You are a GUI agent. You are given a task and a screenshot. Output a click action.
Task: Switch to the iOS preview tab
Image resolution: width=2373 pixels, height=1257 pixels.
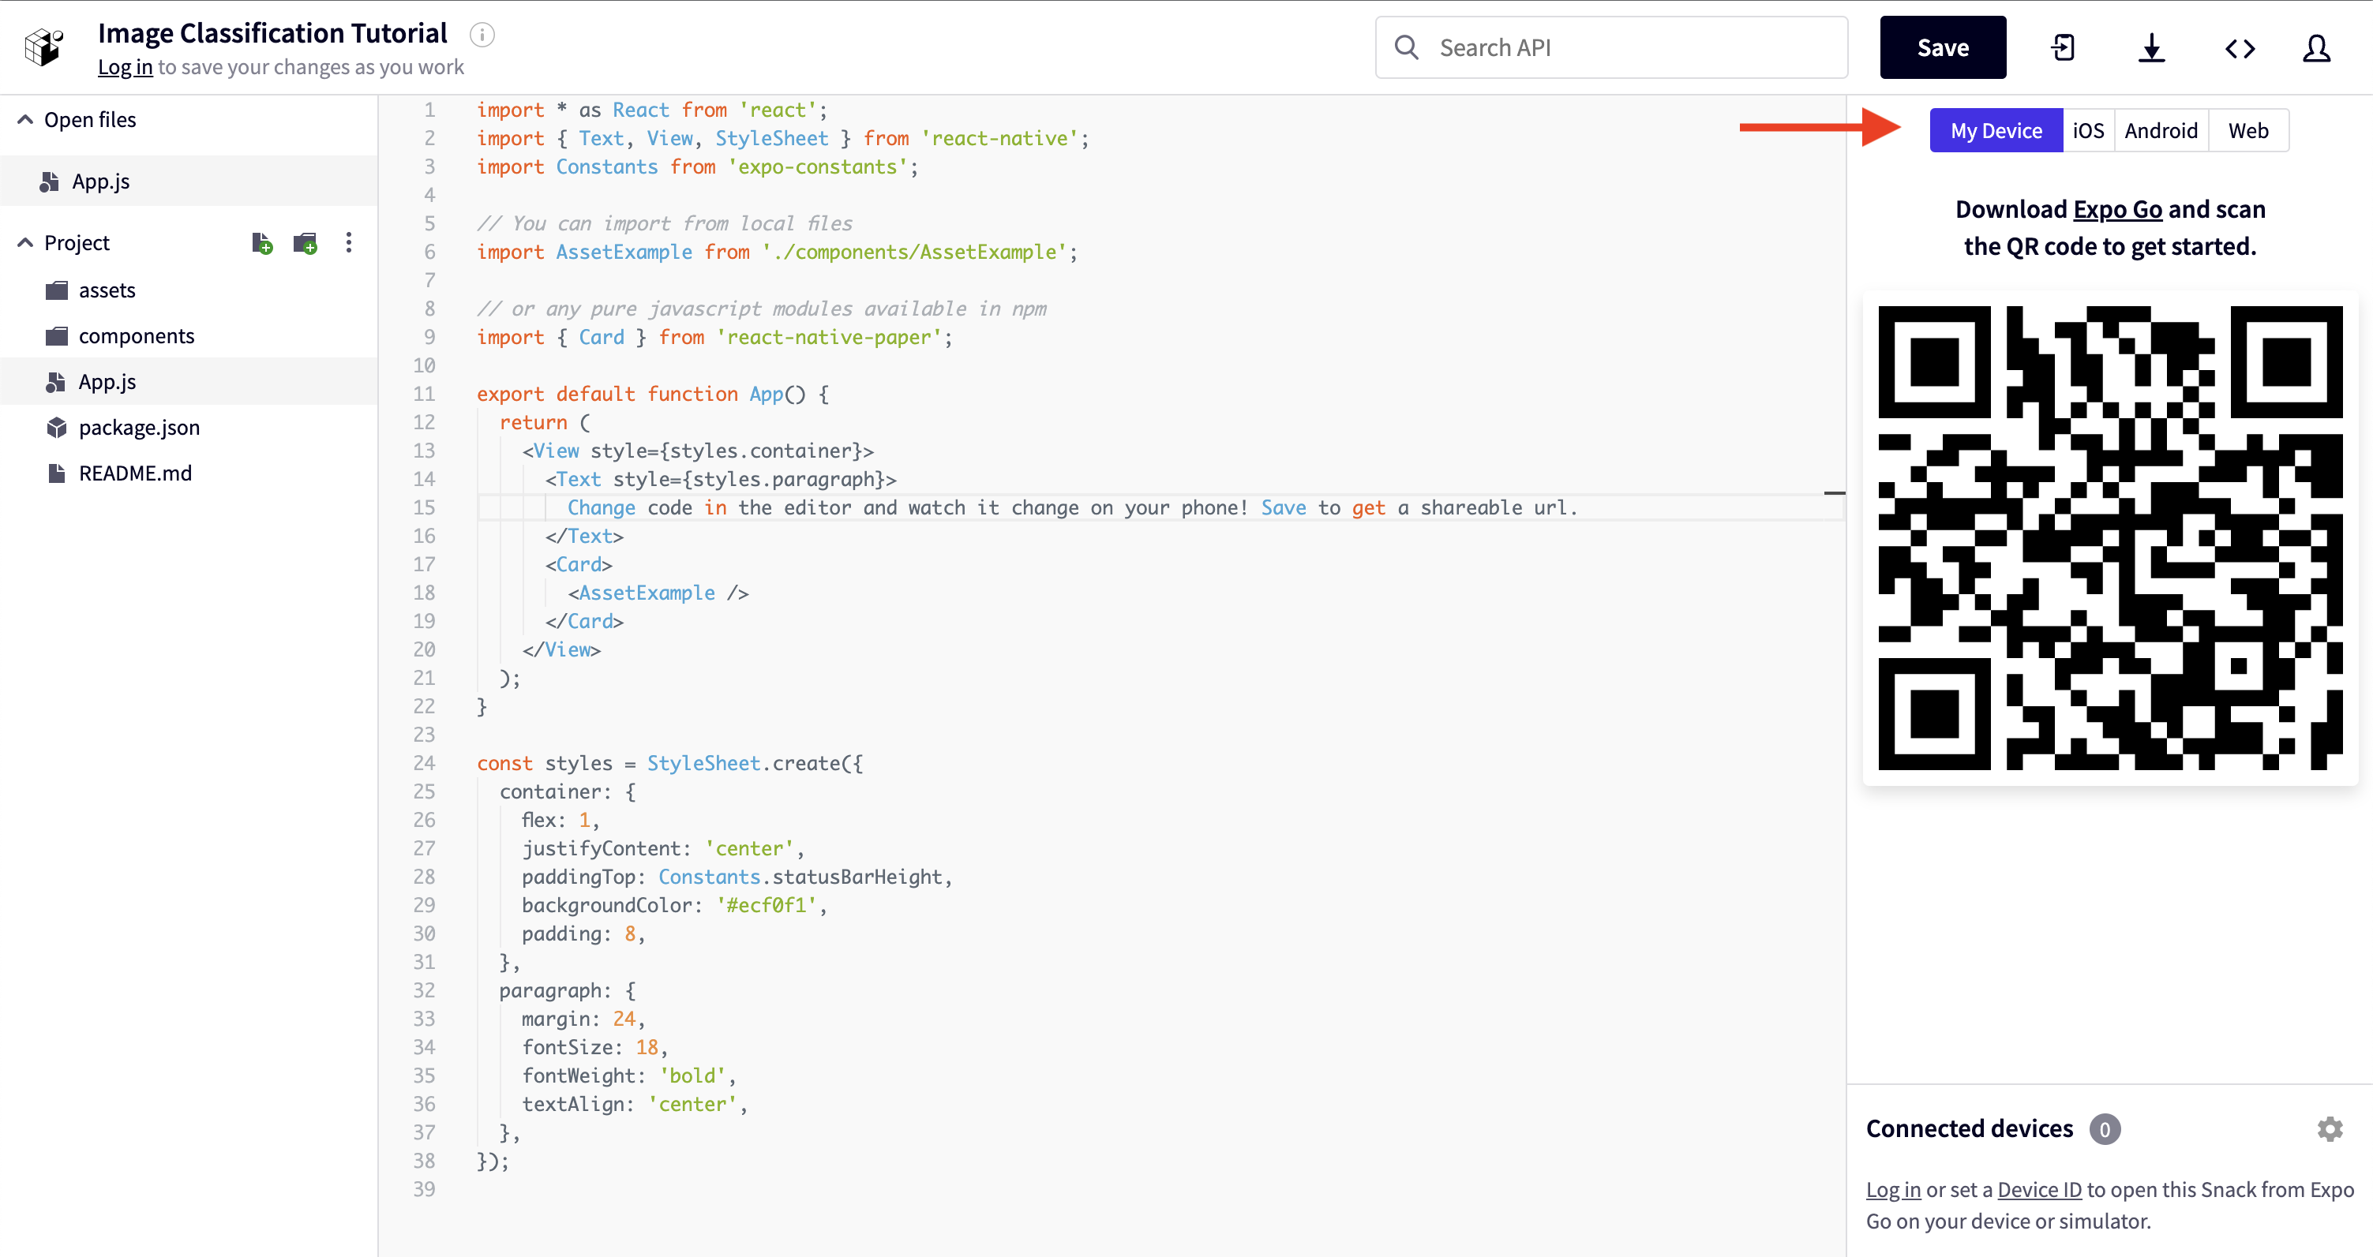tap(2088, 131)
